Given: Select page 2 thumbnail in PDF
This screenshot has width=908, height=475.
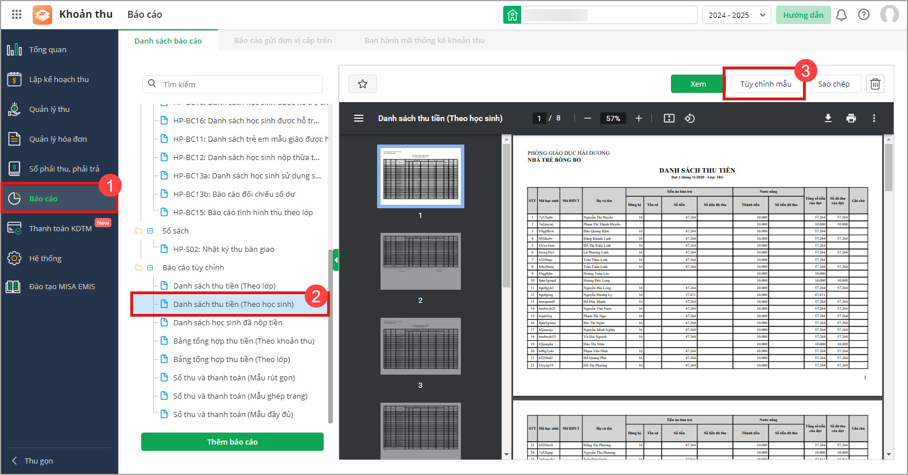Looking at the screenshot, I should tap(420, 261).
